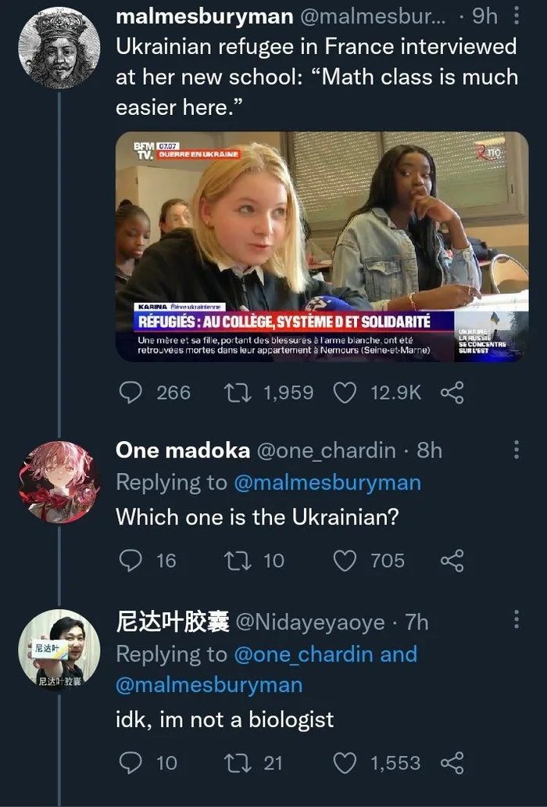The width and height of the screenshot is (547, 807).
Task: Open more options on Nidayeyaoye's reply
Action: tap(516, 621)
